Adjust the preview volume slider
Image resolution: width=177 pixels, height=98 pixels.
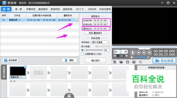point(148,58)
